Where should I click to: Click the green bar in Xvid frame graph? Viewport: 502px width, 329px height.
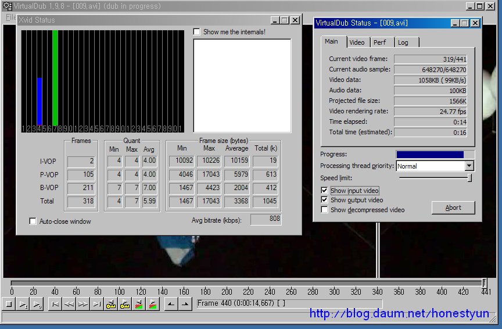(x=55, y=77)
